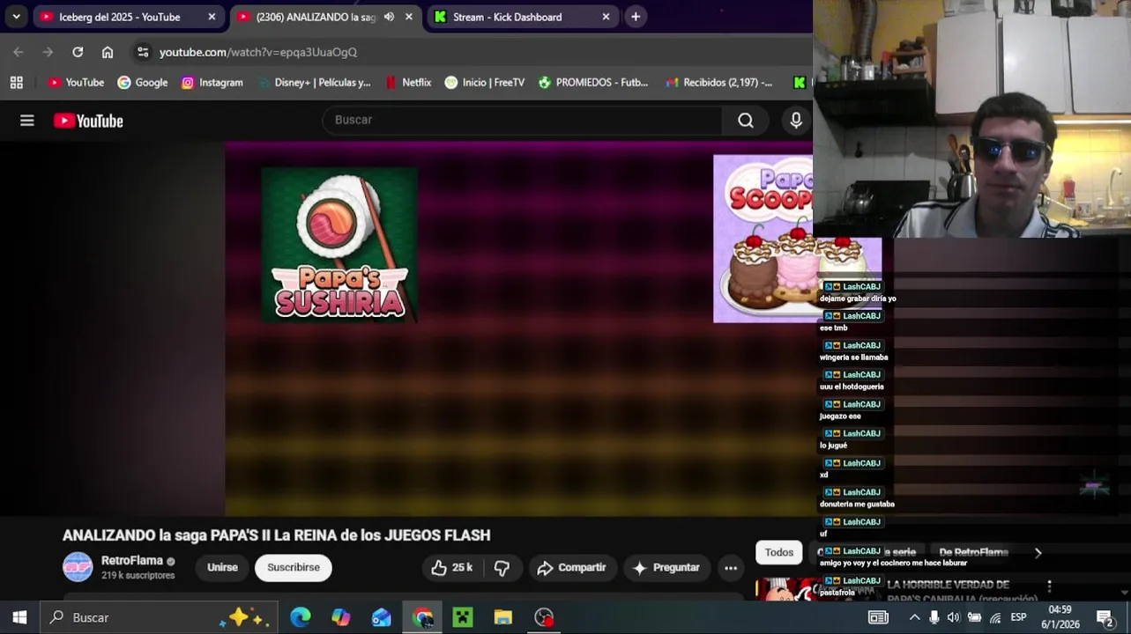Focus the YouTube 'Buscar' search field

524,121
